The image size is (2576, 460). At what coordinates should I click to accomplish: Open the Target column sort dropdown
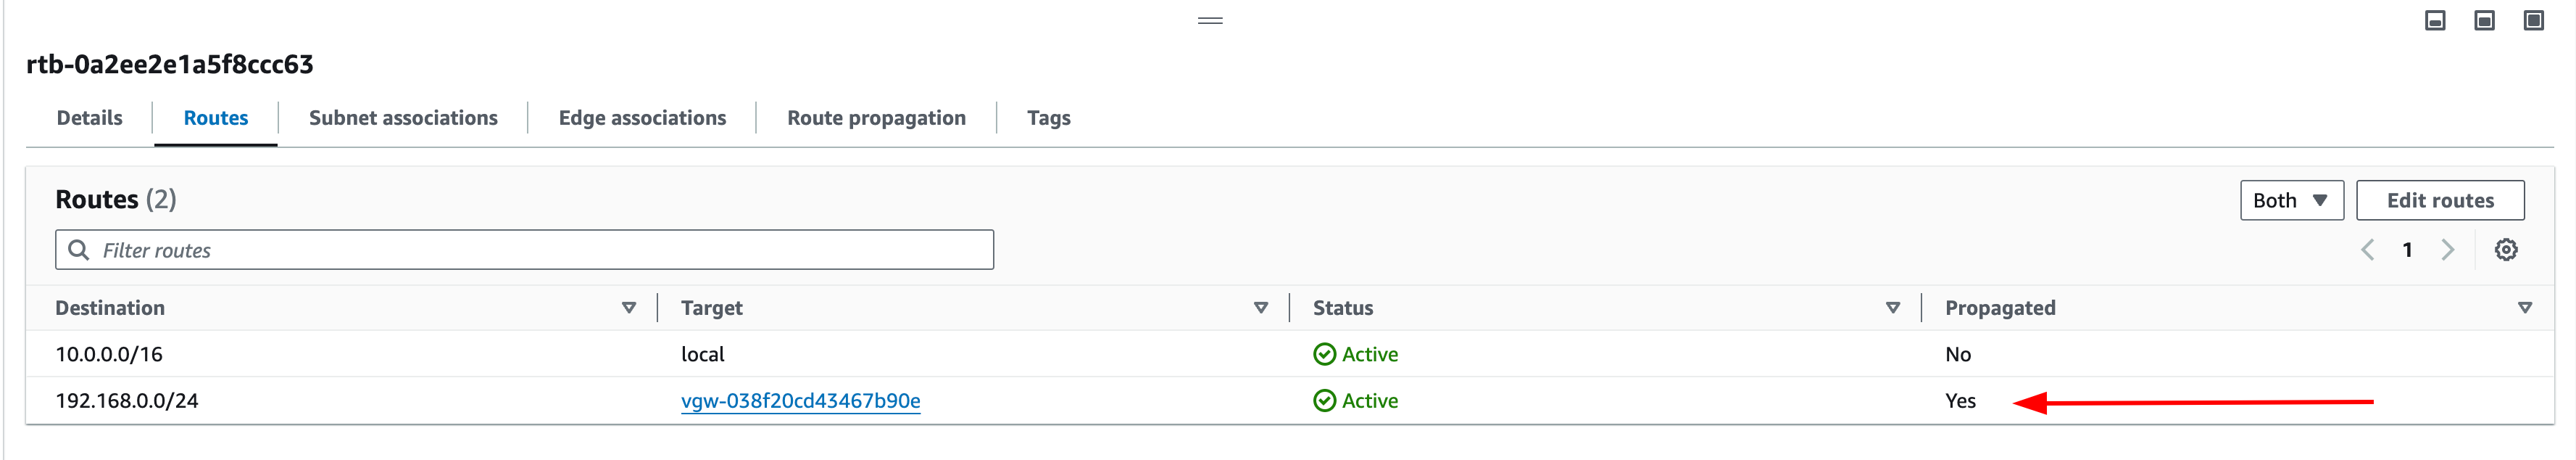tap(1260, 308)
